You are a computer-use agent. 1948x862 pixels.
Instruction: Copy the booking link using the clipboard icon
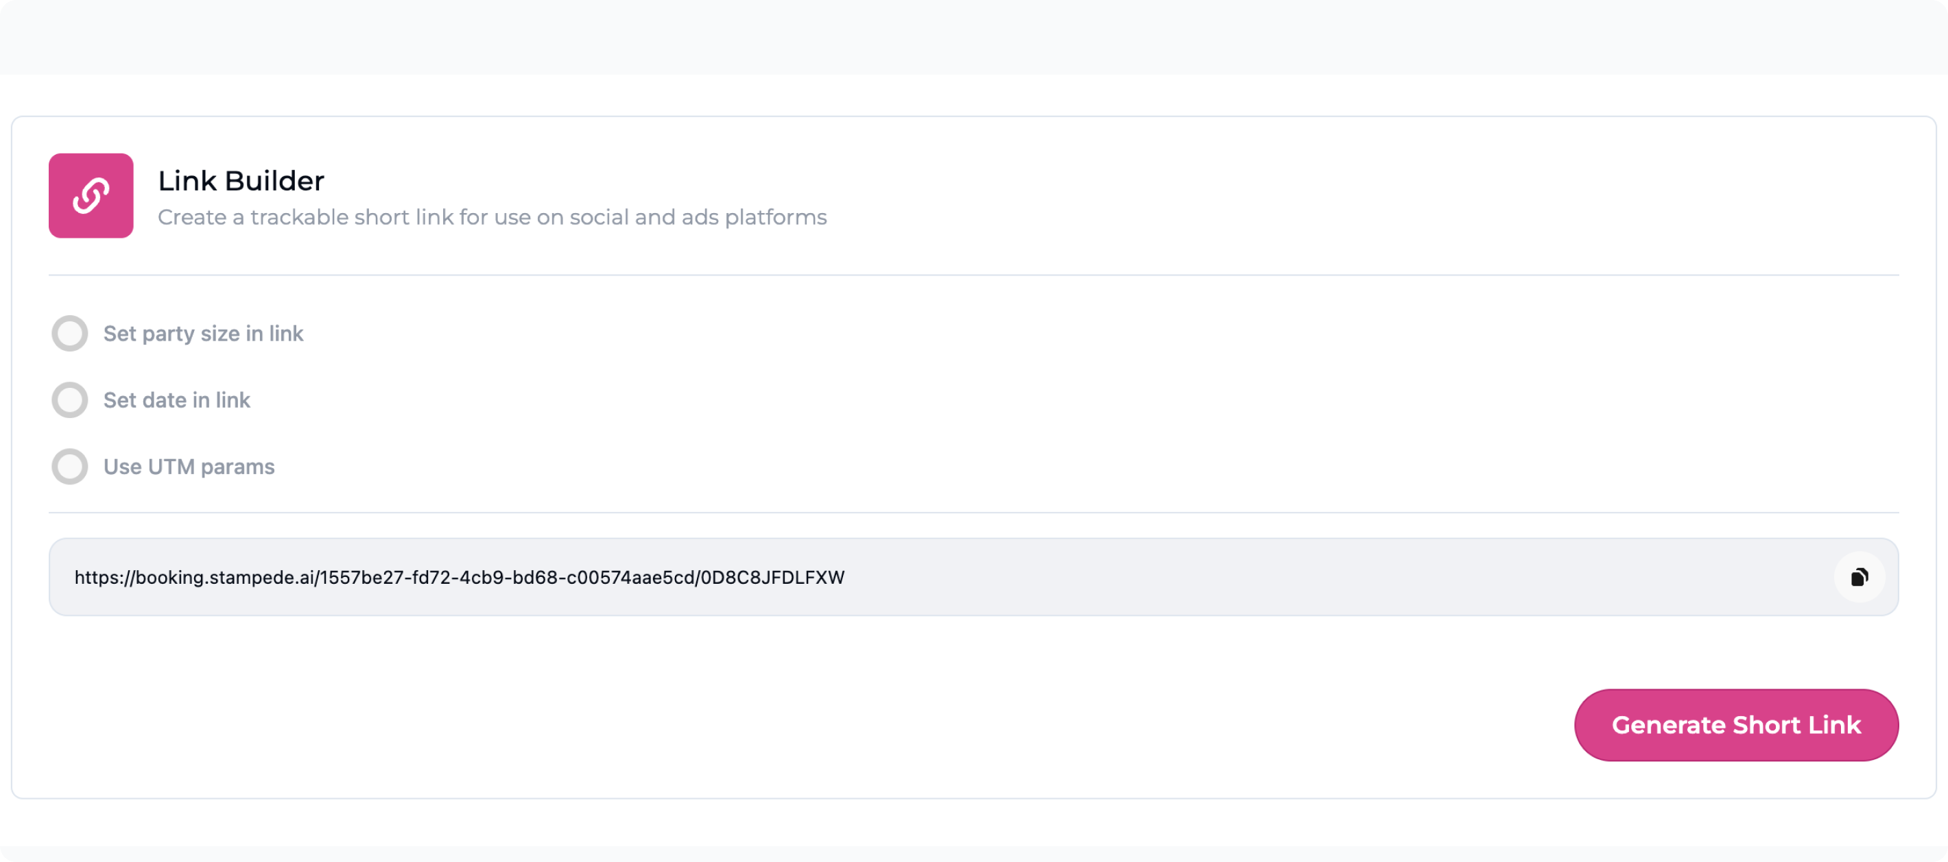1859,577
